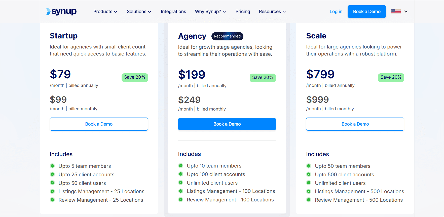Click the Recommended badge on Agency plan
The height and width of the screenshot is (217, 444).
[227, 36]
